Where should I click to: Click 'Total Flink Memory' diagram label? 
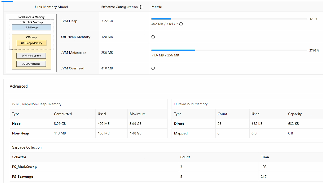(31, 22)
